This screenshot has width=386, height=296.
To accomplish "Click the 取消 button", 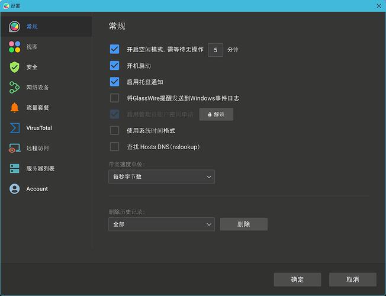I will pos(352,279).
